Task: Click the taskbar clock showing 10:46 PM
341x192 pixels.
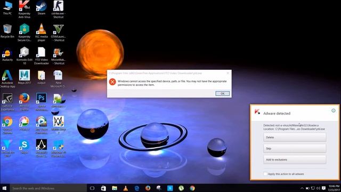Action: 334,188
